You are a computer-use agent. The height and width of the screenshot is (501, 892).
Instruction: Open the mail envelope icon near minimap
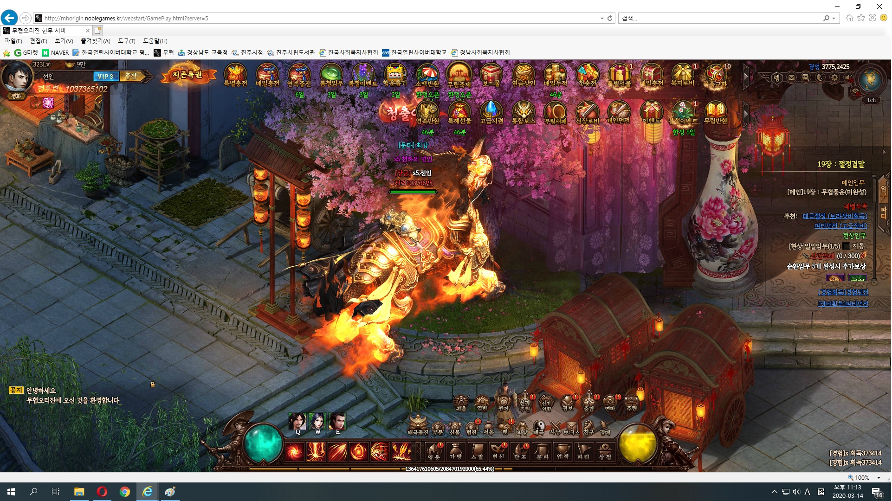tap(792, 77)
